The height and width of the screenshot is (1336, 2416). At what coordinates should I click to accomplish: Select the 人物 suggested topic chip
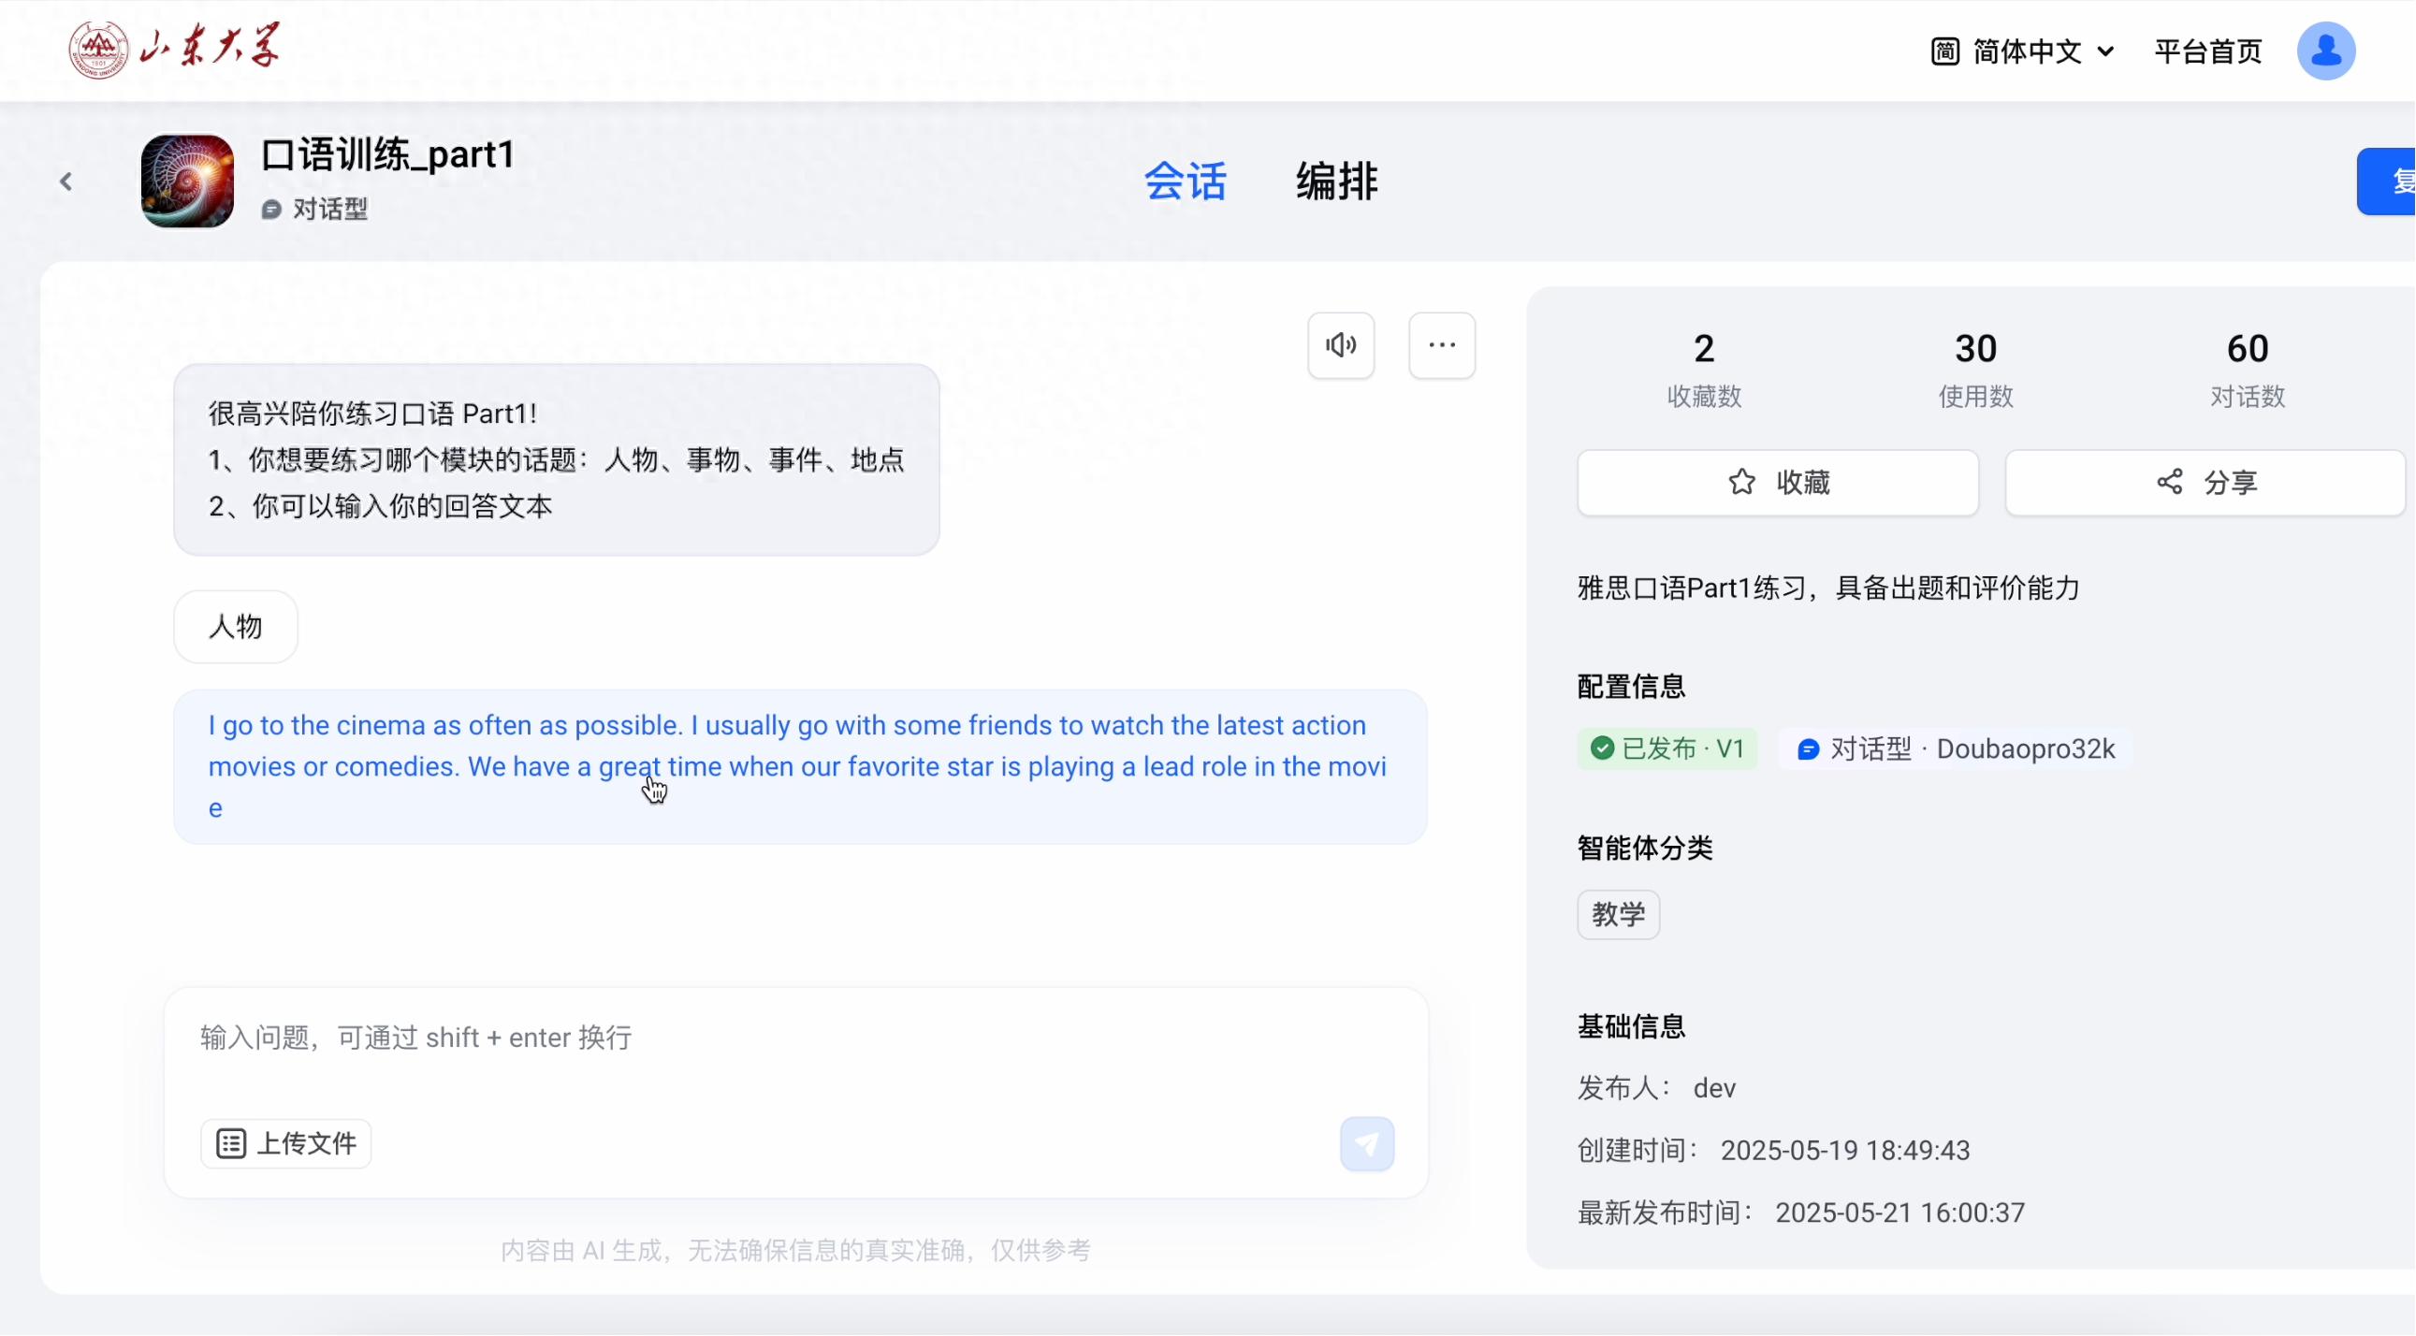click(x=236, y=627)
